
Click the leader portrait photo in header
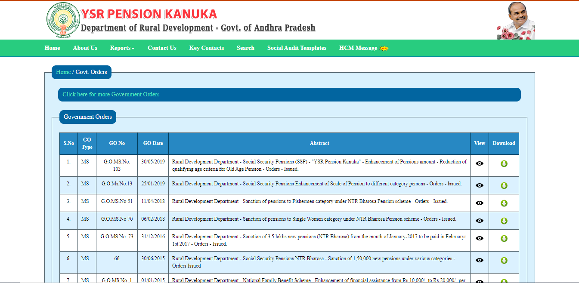[516, 21]
